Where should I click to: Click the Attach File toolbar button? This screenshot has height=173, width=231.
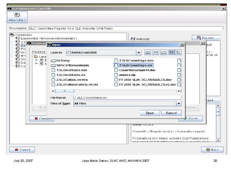coord(17,17)
